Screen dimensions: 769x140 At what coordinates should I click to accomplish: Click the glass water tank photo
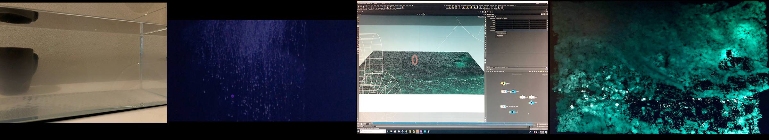83,63
